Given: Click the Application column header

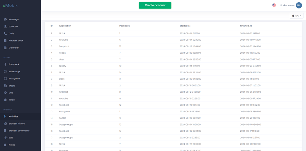Looking at the screenshot, I should tap(65, 26).
